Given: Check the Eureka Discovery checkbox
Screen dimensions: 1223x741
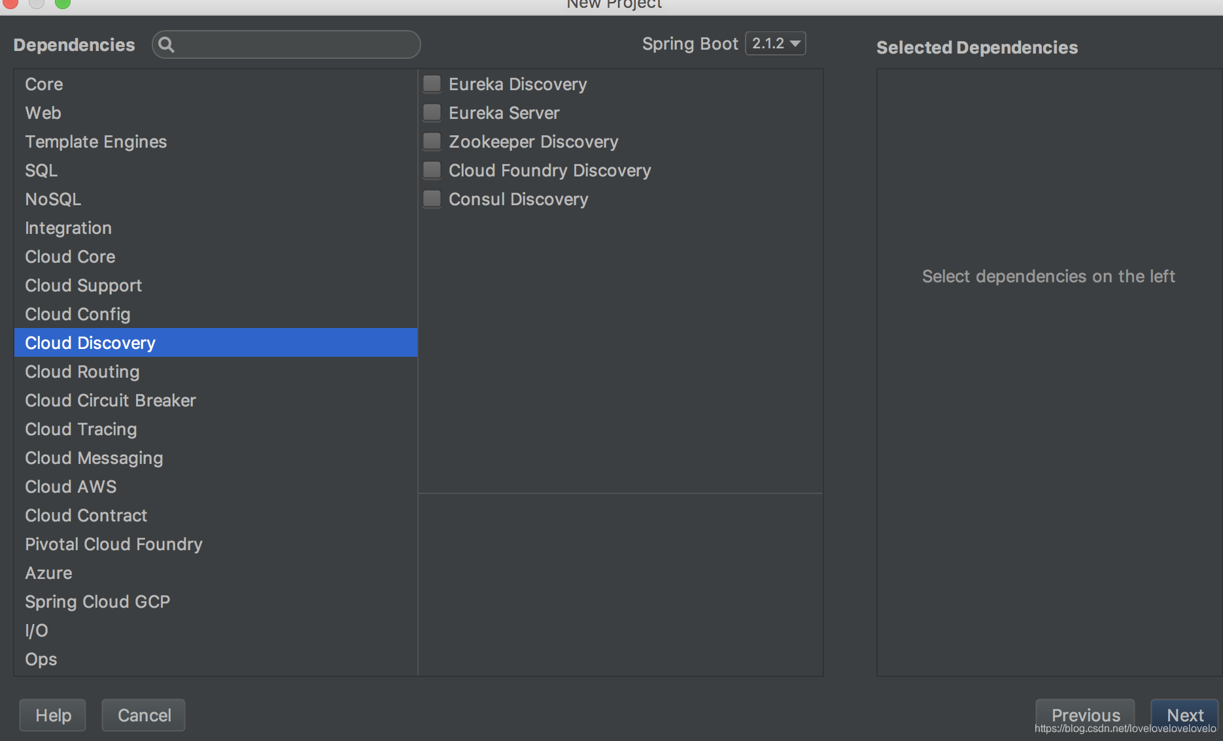Looking at the screenshot, I should tap(432, 84).
